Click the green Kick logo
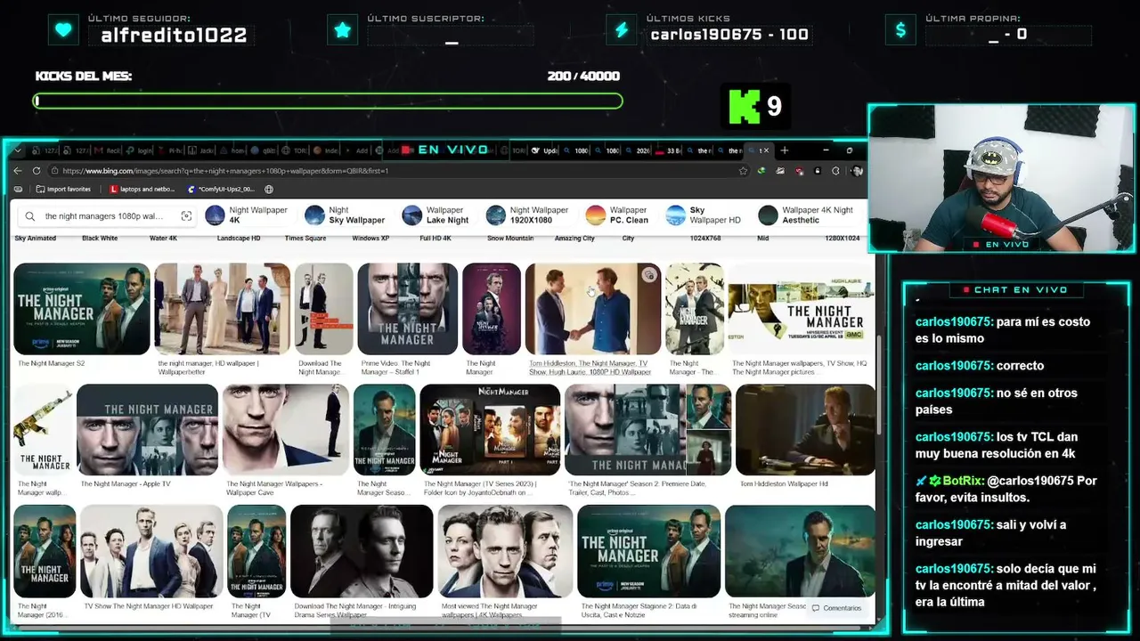The width and height of the screenshot is (1140, 641). (745, 107)
